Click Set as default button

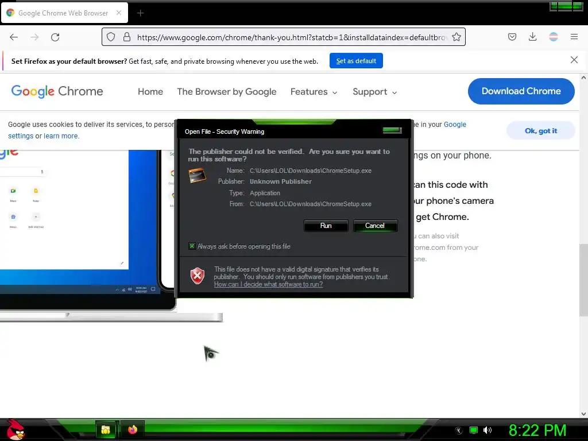coord(356,61)
